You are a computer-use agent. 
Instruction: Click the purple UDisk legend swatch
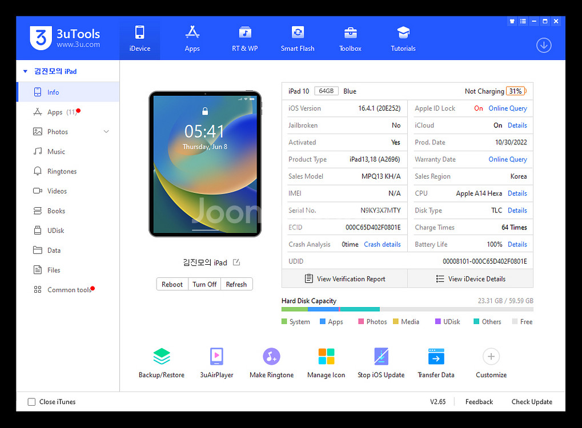pos(438,321)
